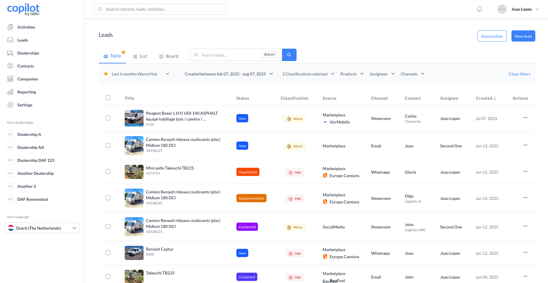Click the New lead button
The width and height of the screenshot is (548, 283).
click(523, 36)
